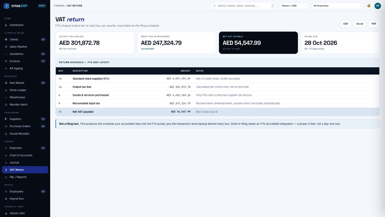Go to Dashboard in the sidebar

pyautogui.click(x=25, y=25)
